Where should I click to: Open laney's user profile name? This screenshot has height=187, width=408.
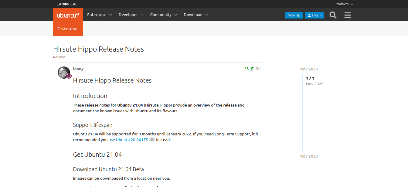click(78, 69)
